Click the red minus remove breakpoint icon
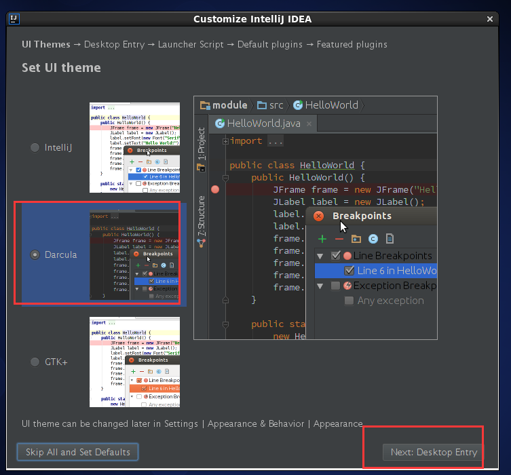 tap(339, 239)
